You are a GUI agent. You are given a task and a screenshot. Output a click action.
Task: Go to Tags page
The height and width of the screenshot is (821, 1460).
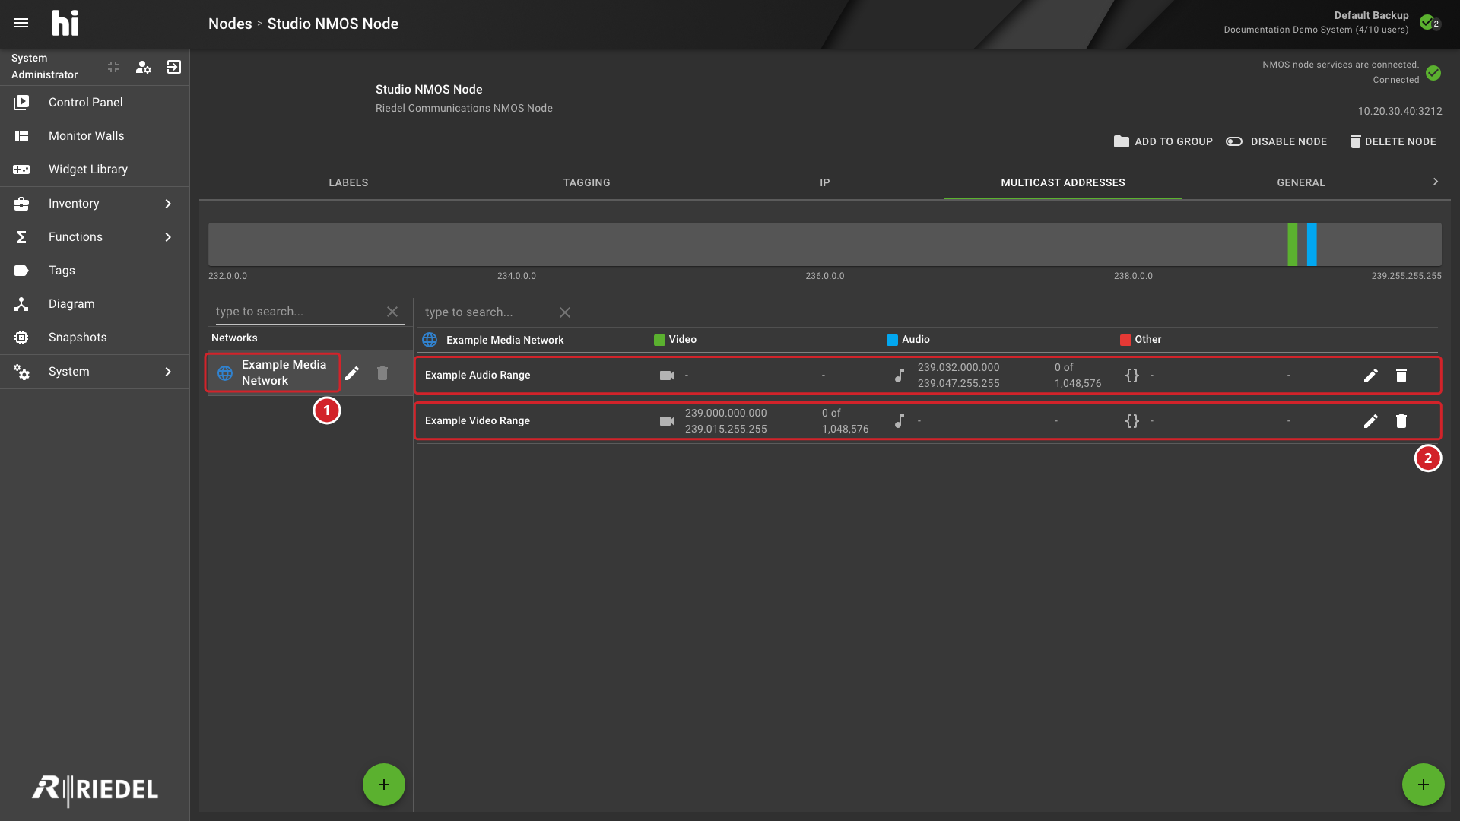pyautogui.click(x=94, y=271)
